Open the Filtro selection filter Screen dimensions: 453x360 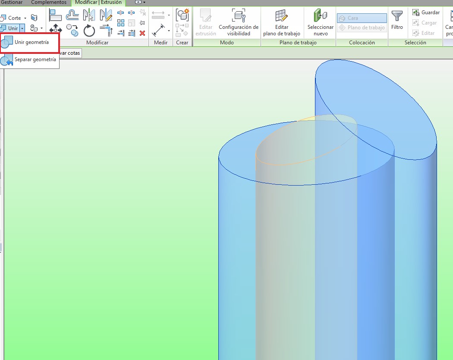tap(397, 21)
